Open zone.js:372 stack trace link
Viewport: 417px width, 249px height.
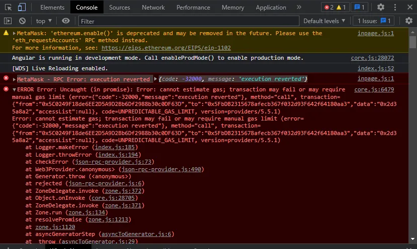point(123,191)
